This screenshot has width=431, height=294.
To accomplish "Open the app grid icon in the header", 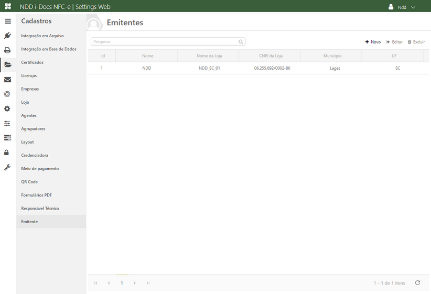I will click(x=8, y=6).
